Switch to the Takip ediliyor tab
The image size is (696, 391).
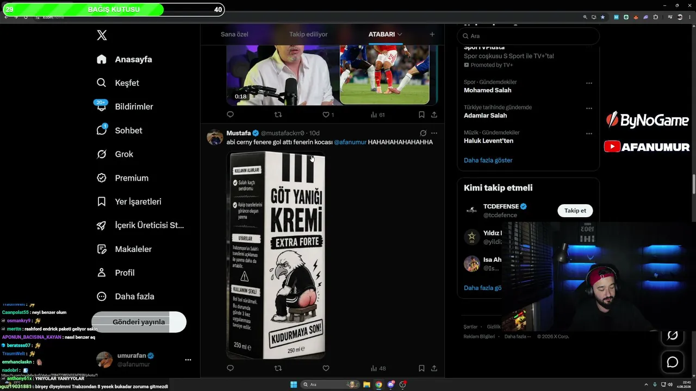[x=308, y=34]
